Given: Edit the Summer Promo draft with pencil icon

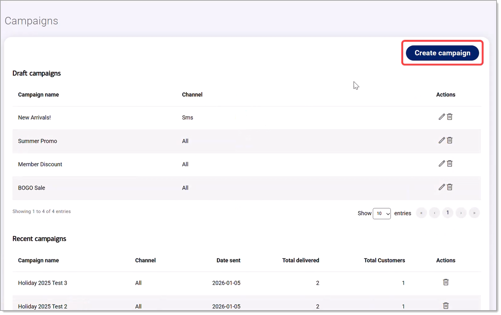Looking at the screenshot, I should (x=442, y=140).
